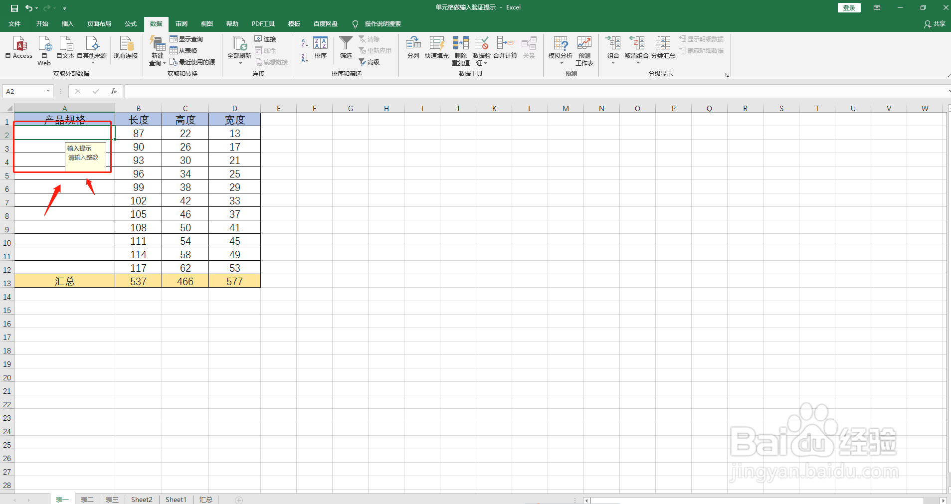The image size is (951, 504).
Task: Click Insert Function fx icon
Action: click(x=114, y=91)
